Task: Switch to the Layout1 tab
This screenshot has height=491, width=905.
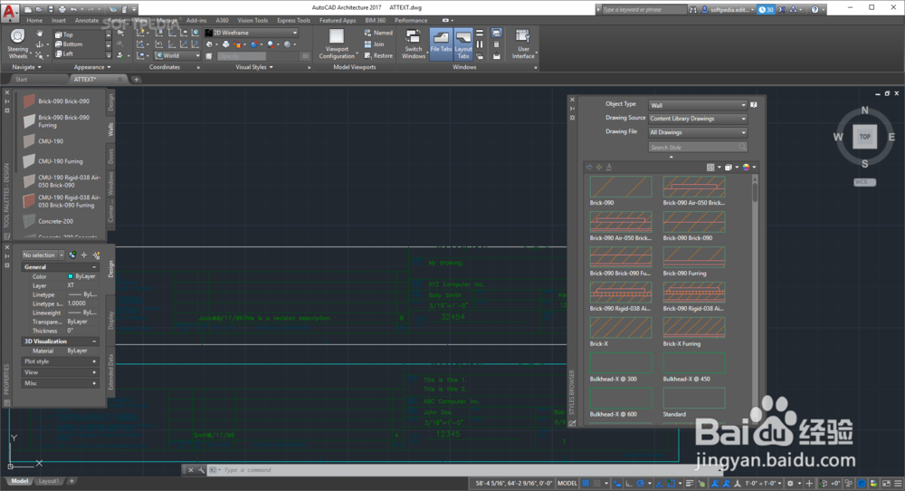Action: coord(49,481)
